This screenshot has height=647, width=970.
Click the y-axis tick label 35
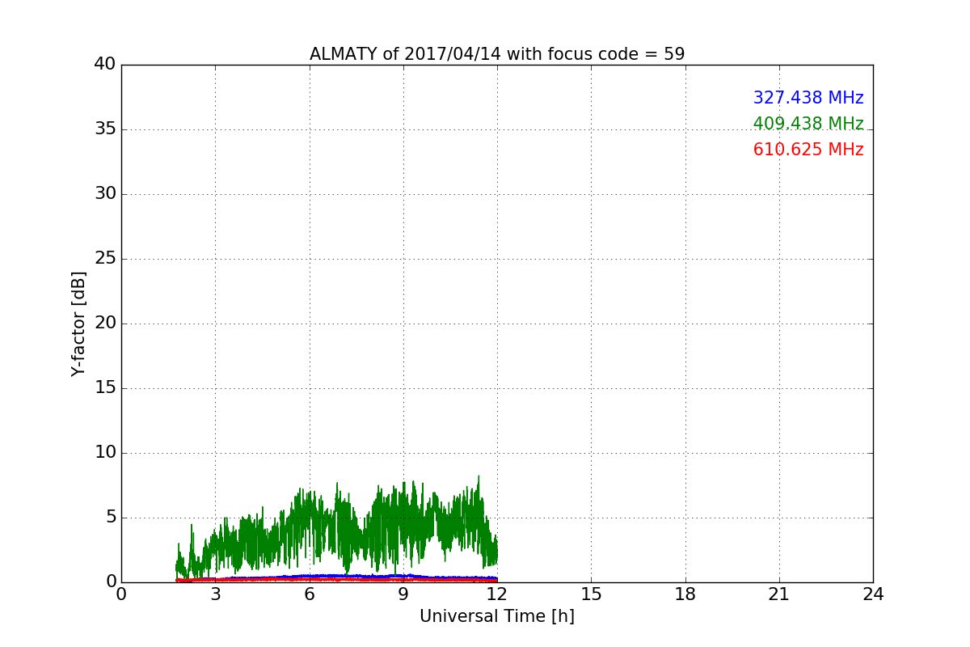tap(105, 129)
